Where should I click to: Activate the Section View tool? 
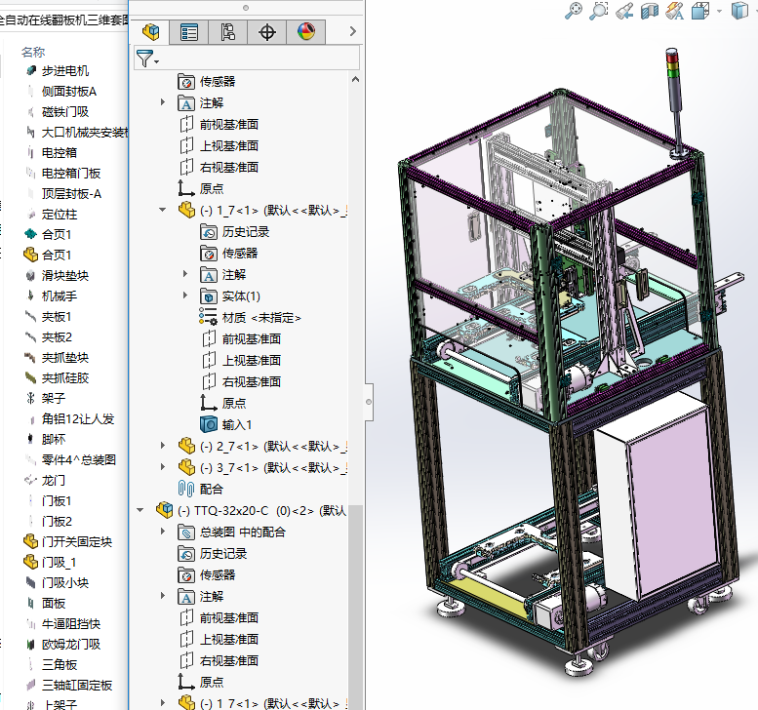[650, 11]
